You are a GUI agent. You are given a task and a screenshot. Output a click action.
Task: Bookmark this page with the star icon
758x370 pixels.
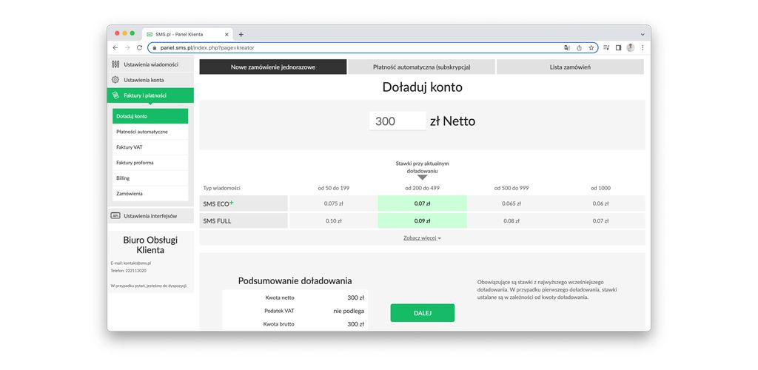coord(591,47)
